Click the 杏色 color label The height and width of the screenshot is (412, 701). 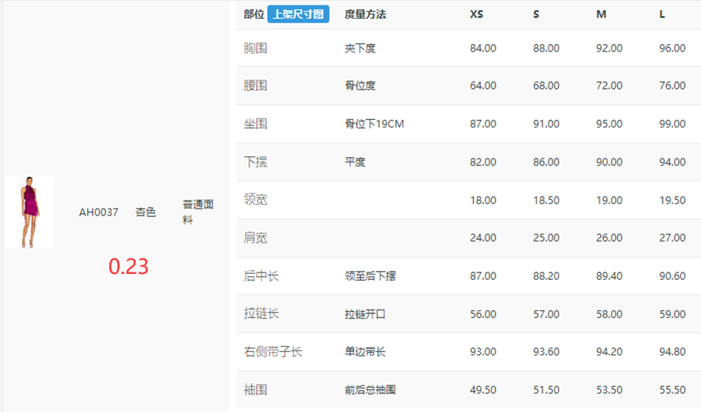146,212
